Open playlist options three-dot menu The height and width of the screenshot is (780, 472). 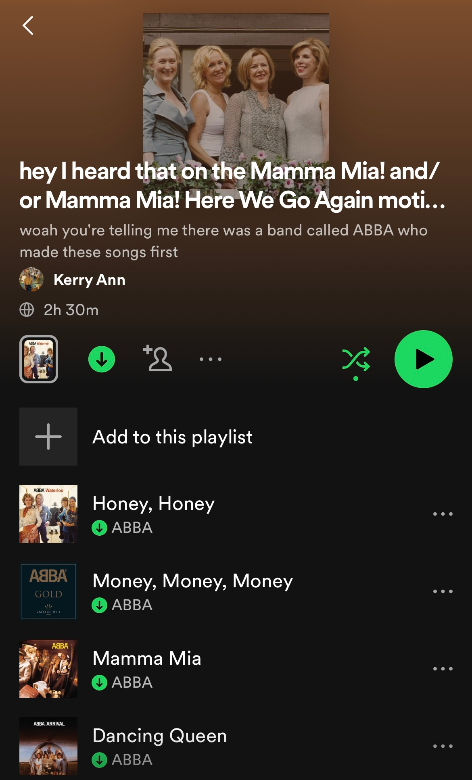pyautogui.click(x=211, y=359)
